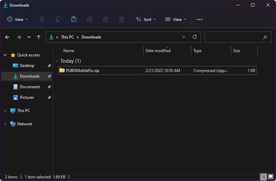
Task: Click the Paste clipboard icon
Action: click(74, 20)
